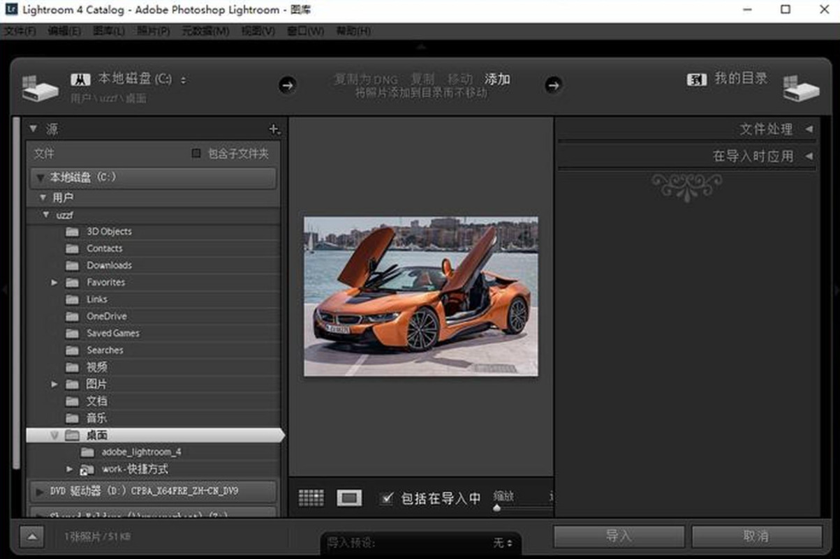Screen dimensions: 840x559
Task: Switch to grid view icon
Action: pyautogui.click(x=311, y=498)
